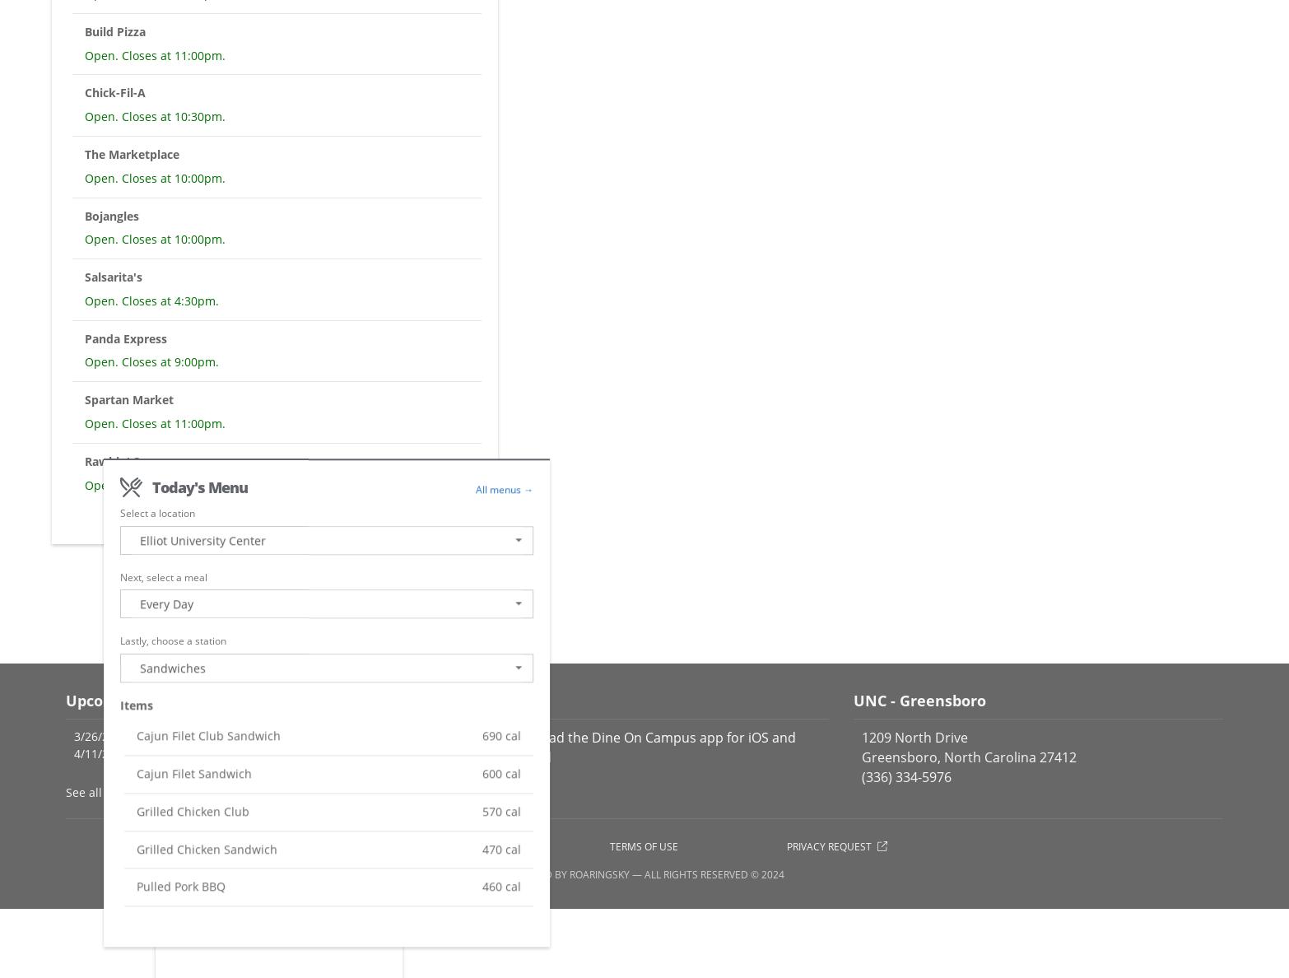The image size is (1289, 978).
Task: Expand the Every Day meal dropdown
Action: coord(326,604)
